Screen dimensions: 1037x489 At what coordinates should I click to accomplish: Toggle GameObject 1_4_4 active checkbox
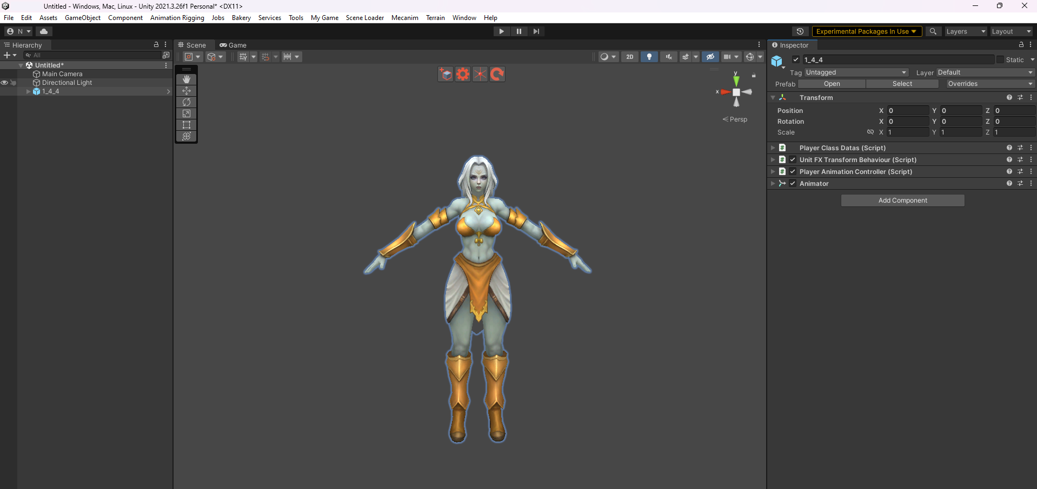796,60
